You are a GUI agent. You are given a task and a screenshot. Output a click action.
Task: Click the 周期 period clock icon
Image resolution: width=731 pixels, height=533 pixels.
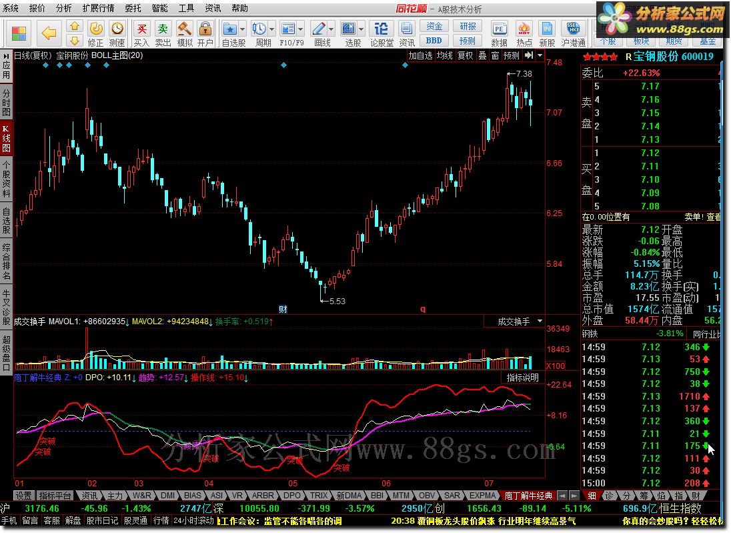259,29
